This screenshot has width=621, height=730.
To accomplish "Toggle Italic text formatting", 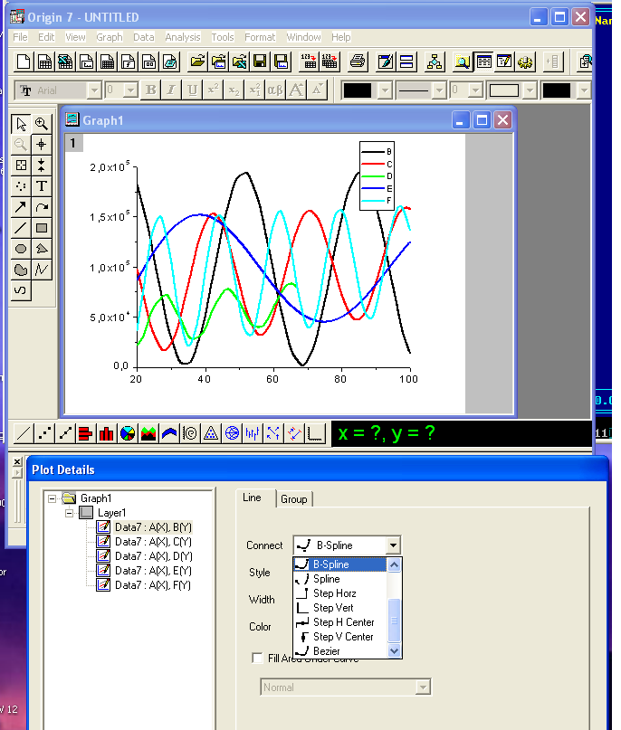I will (171, 90).
